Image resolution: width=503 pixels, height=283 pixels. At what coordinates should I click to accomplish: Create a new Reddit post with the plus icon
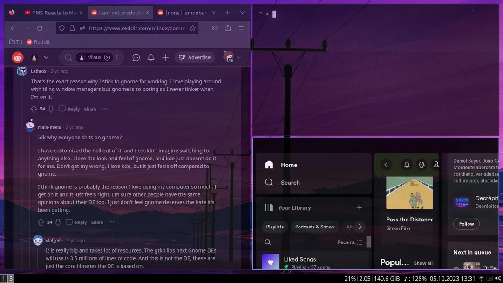tap(165, 57)
